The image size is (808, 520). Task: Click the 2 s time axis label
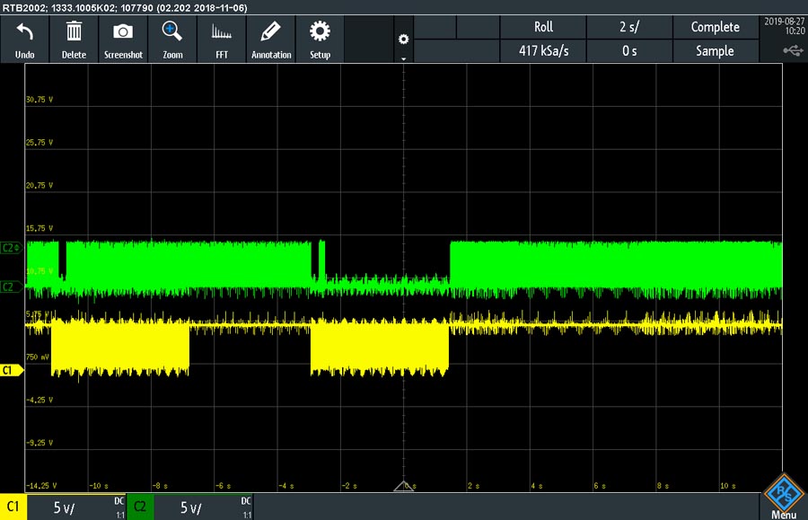(x=473, y=486)
